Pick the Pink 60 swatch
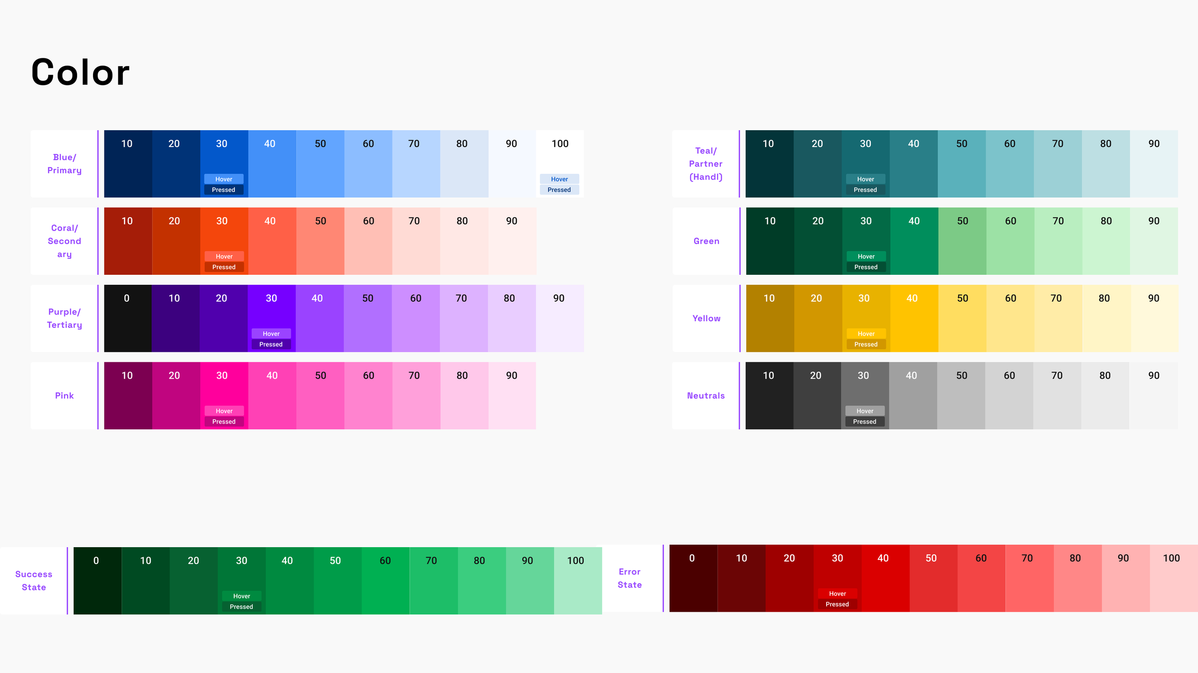The image size is (1198, 673). point(368,395)
